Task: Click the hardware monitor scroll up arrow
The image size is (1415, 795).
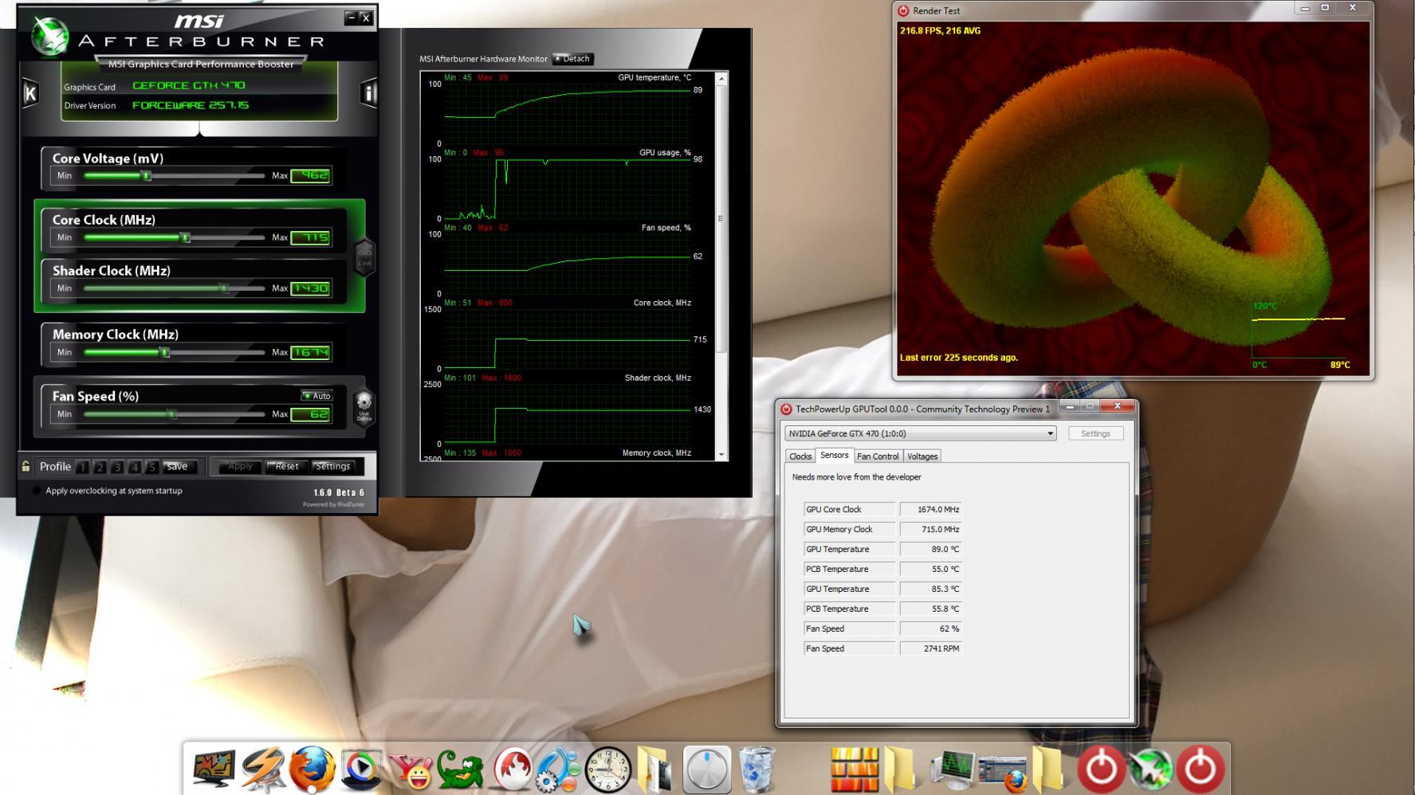Action: [721, 79]
